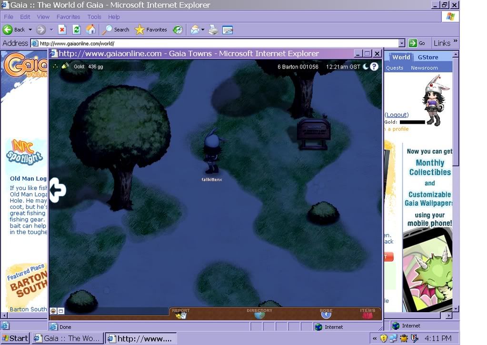Open the Pose icon in Towns bar

[326, 314]
